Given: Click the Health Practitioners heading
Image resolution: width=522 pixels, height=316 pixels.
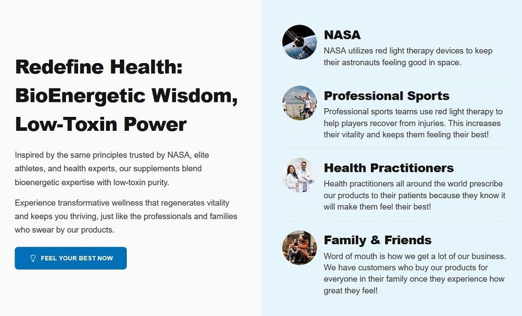Looking at the screenshot, I should [388, 168].
